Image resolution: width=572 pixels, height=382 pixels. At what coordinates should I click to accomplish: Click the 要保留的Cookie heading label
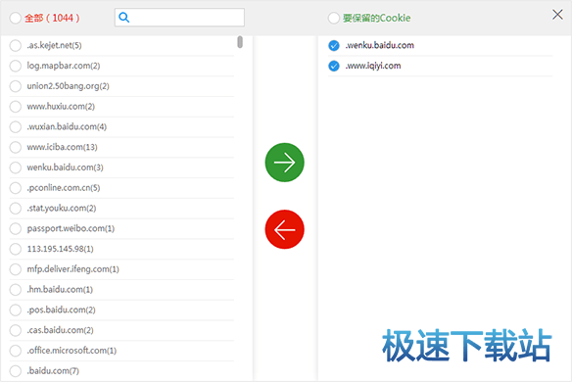(376, 18)
